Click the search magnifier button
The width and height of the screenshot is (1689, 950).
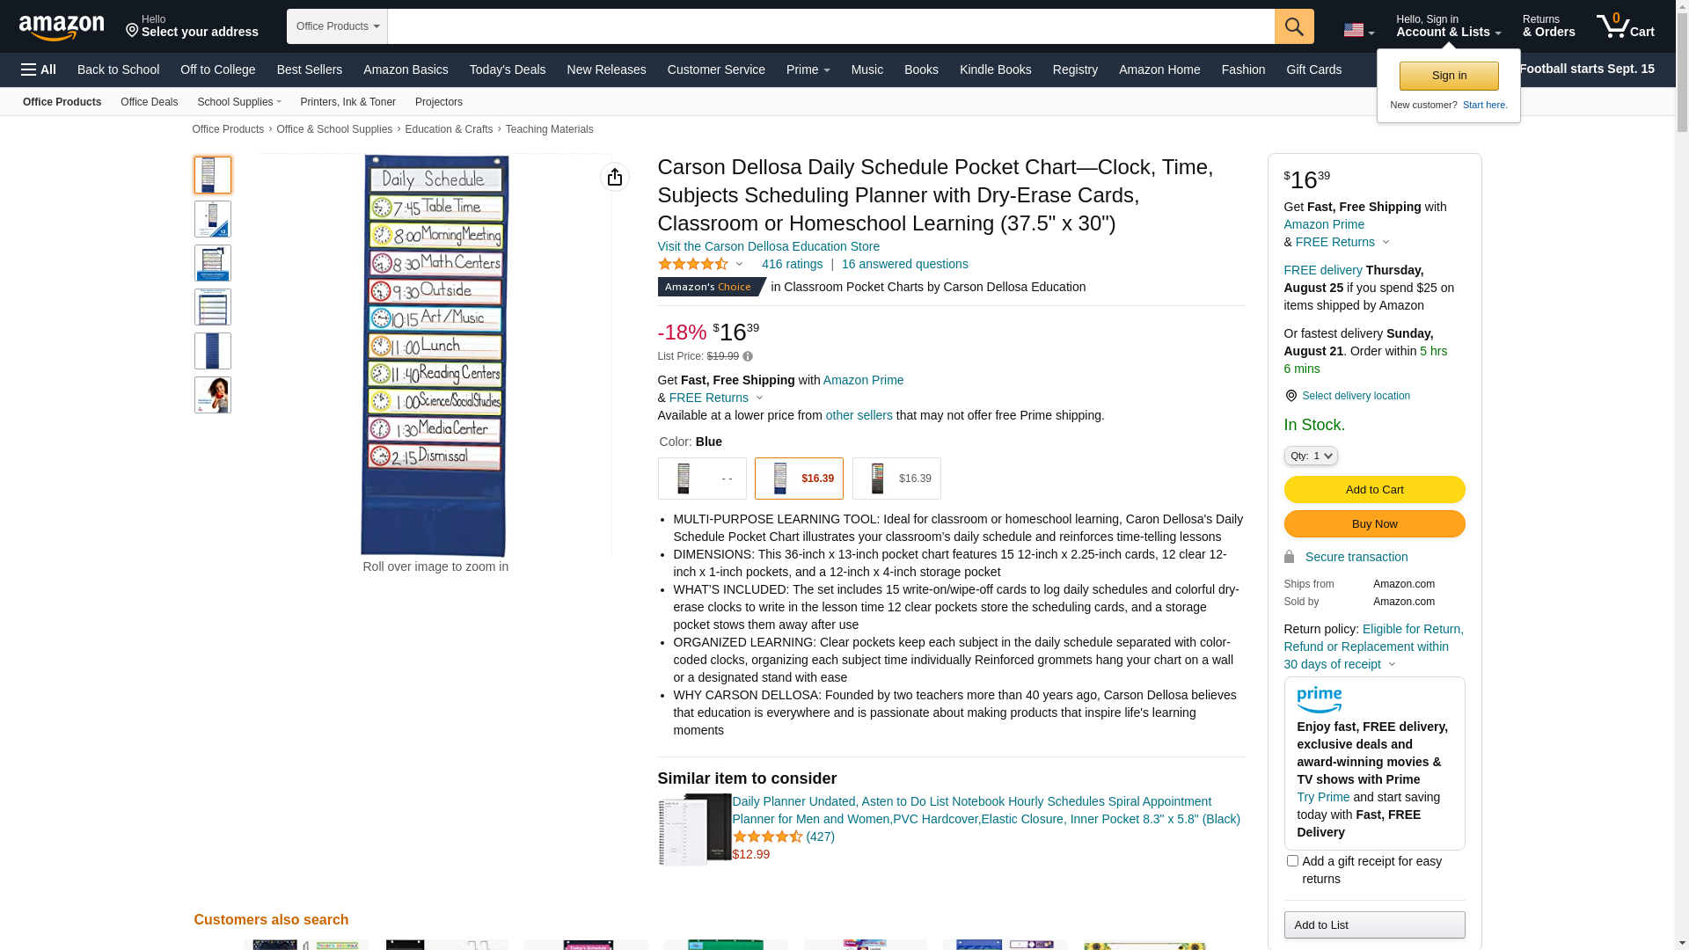[x=1293, y=26]
